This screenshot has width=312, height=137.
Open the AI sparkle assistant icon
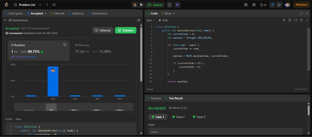pyautogui.click(x=178, y=5)
